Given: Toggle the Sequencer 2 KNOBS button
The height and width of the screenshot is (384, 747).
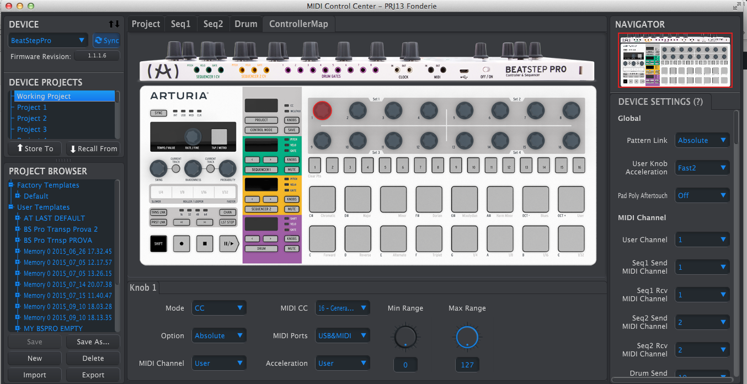Looking at the screenshot, I should (x=291, y=199).
